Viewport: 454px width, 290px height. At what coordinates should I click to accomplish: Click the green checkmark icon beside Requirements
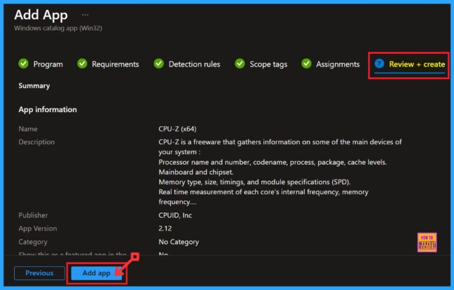point(82,63)
